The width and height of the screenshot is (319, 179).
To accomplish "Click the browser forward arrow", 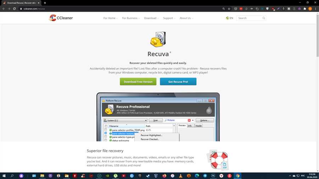I will [x=9, y=9].
